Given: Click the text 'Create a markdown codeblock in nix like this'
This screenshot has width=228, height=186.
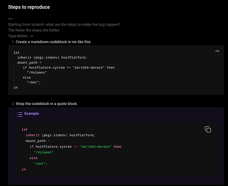Looking at the screenshot, I should coord(53,42).
